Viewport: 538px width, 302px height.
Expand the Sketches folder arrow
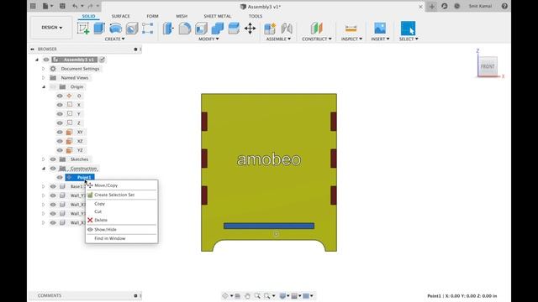coord(43,159)
